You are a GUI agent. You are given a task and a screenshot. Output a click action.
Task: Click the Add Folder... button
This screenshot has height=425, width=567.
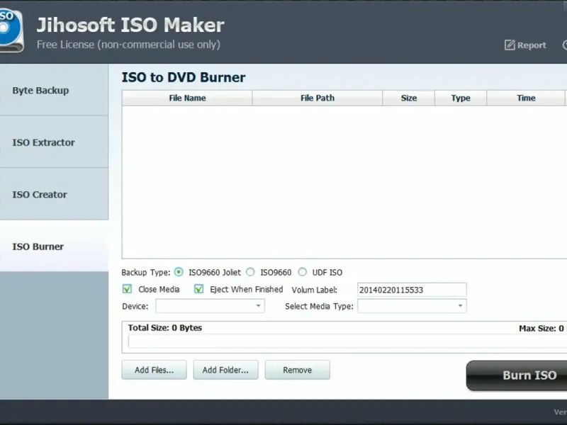[x=225, y=370]
